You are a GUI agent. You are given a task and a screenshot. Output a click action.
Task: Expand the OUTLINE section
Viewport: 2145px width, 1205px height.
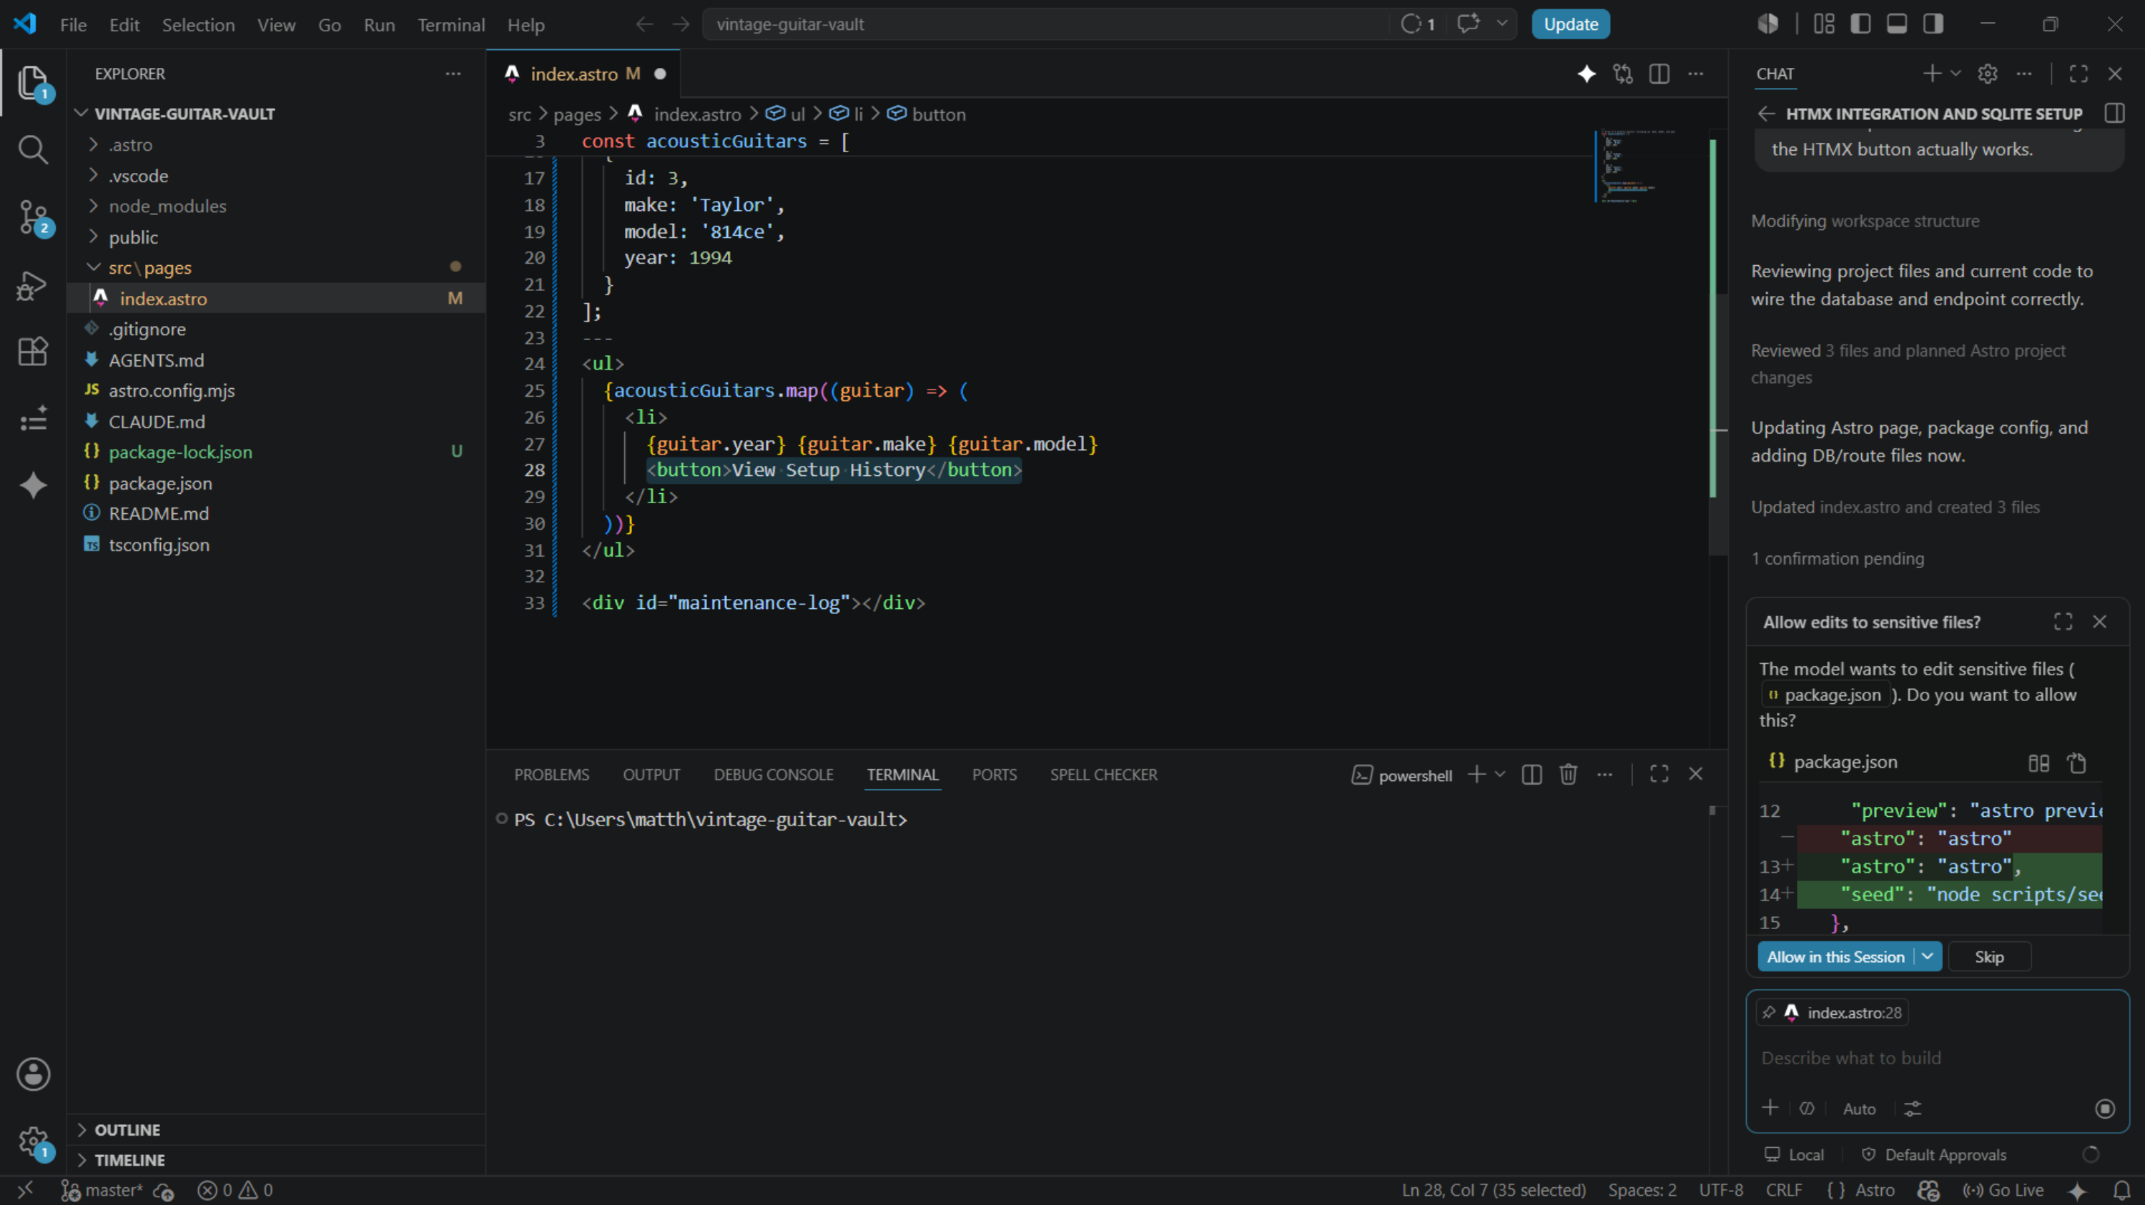127,1130
